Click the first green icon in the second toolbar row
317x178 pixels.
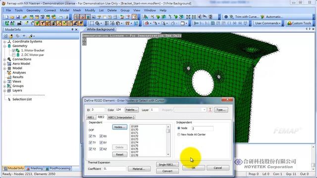pos(7,23)
